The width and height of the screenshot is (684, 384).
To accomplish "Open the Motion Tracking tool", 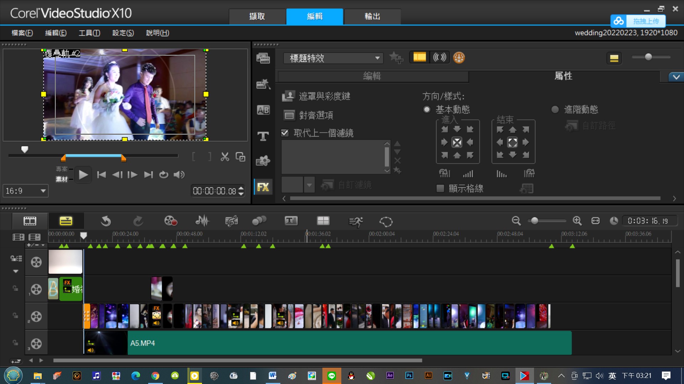I will [259, 221].
